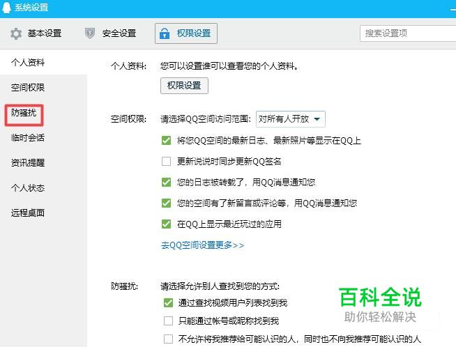The height and width of the screenshot is (347, 456).
Task: Open 远程桌面 sidebar item
Action: [x=28, y=213]
